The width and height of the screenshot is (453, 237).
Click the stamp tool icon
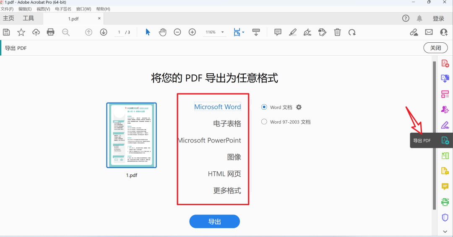click(322, 32)
